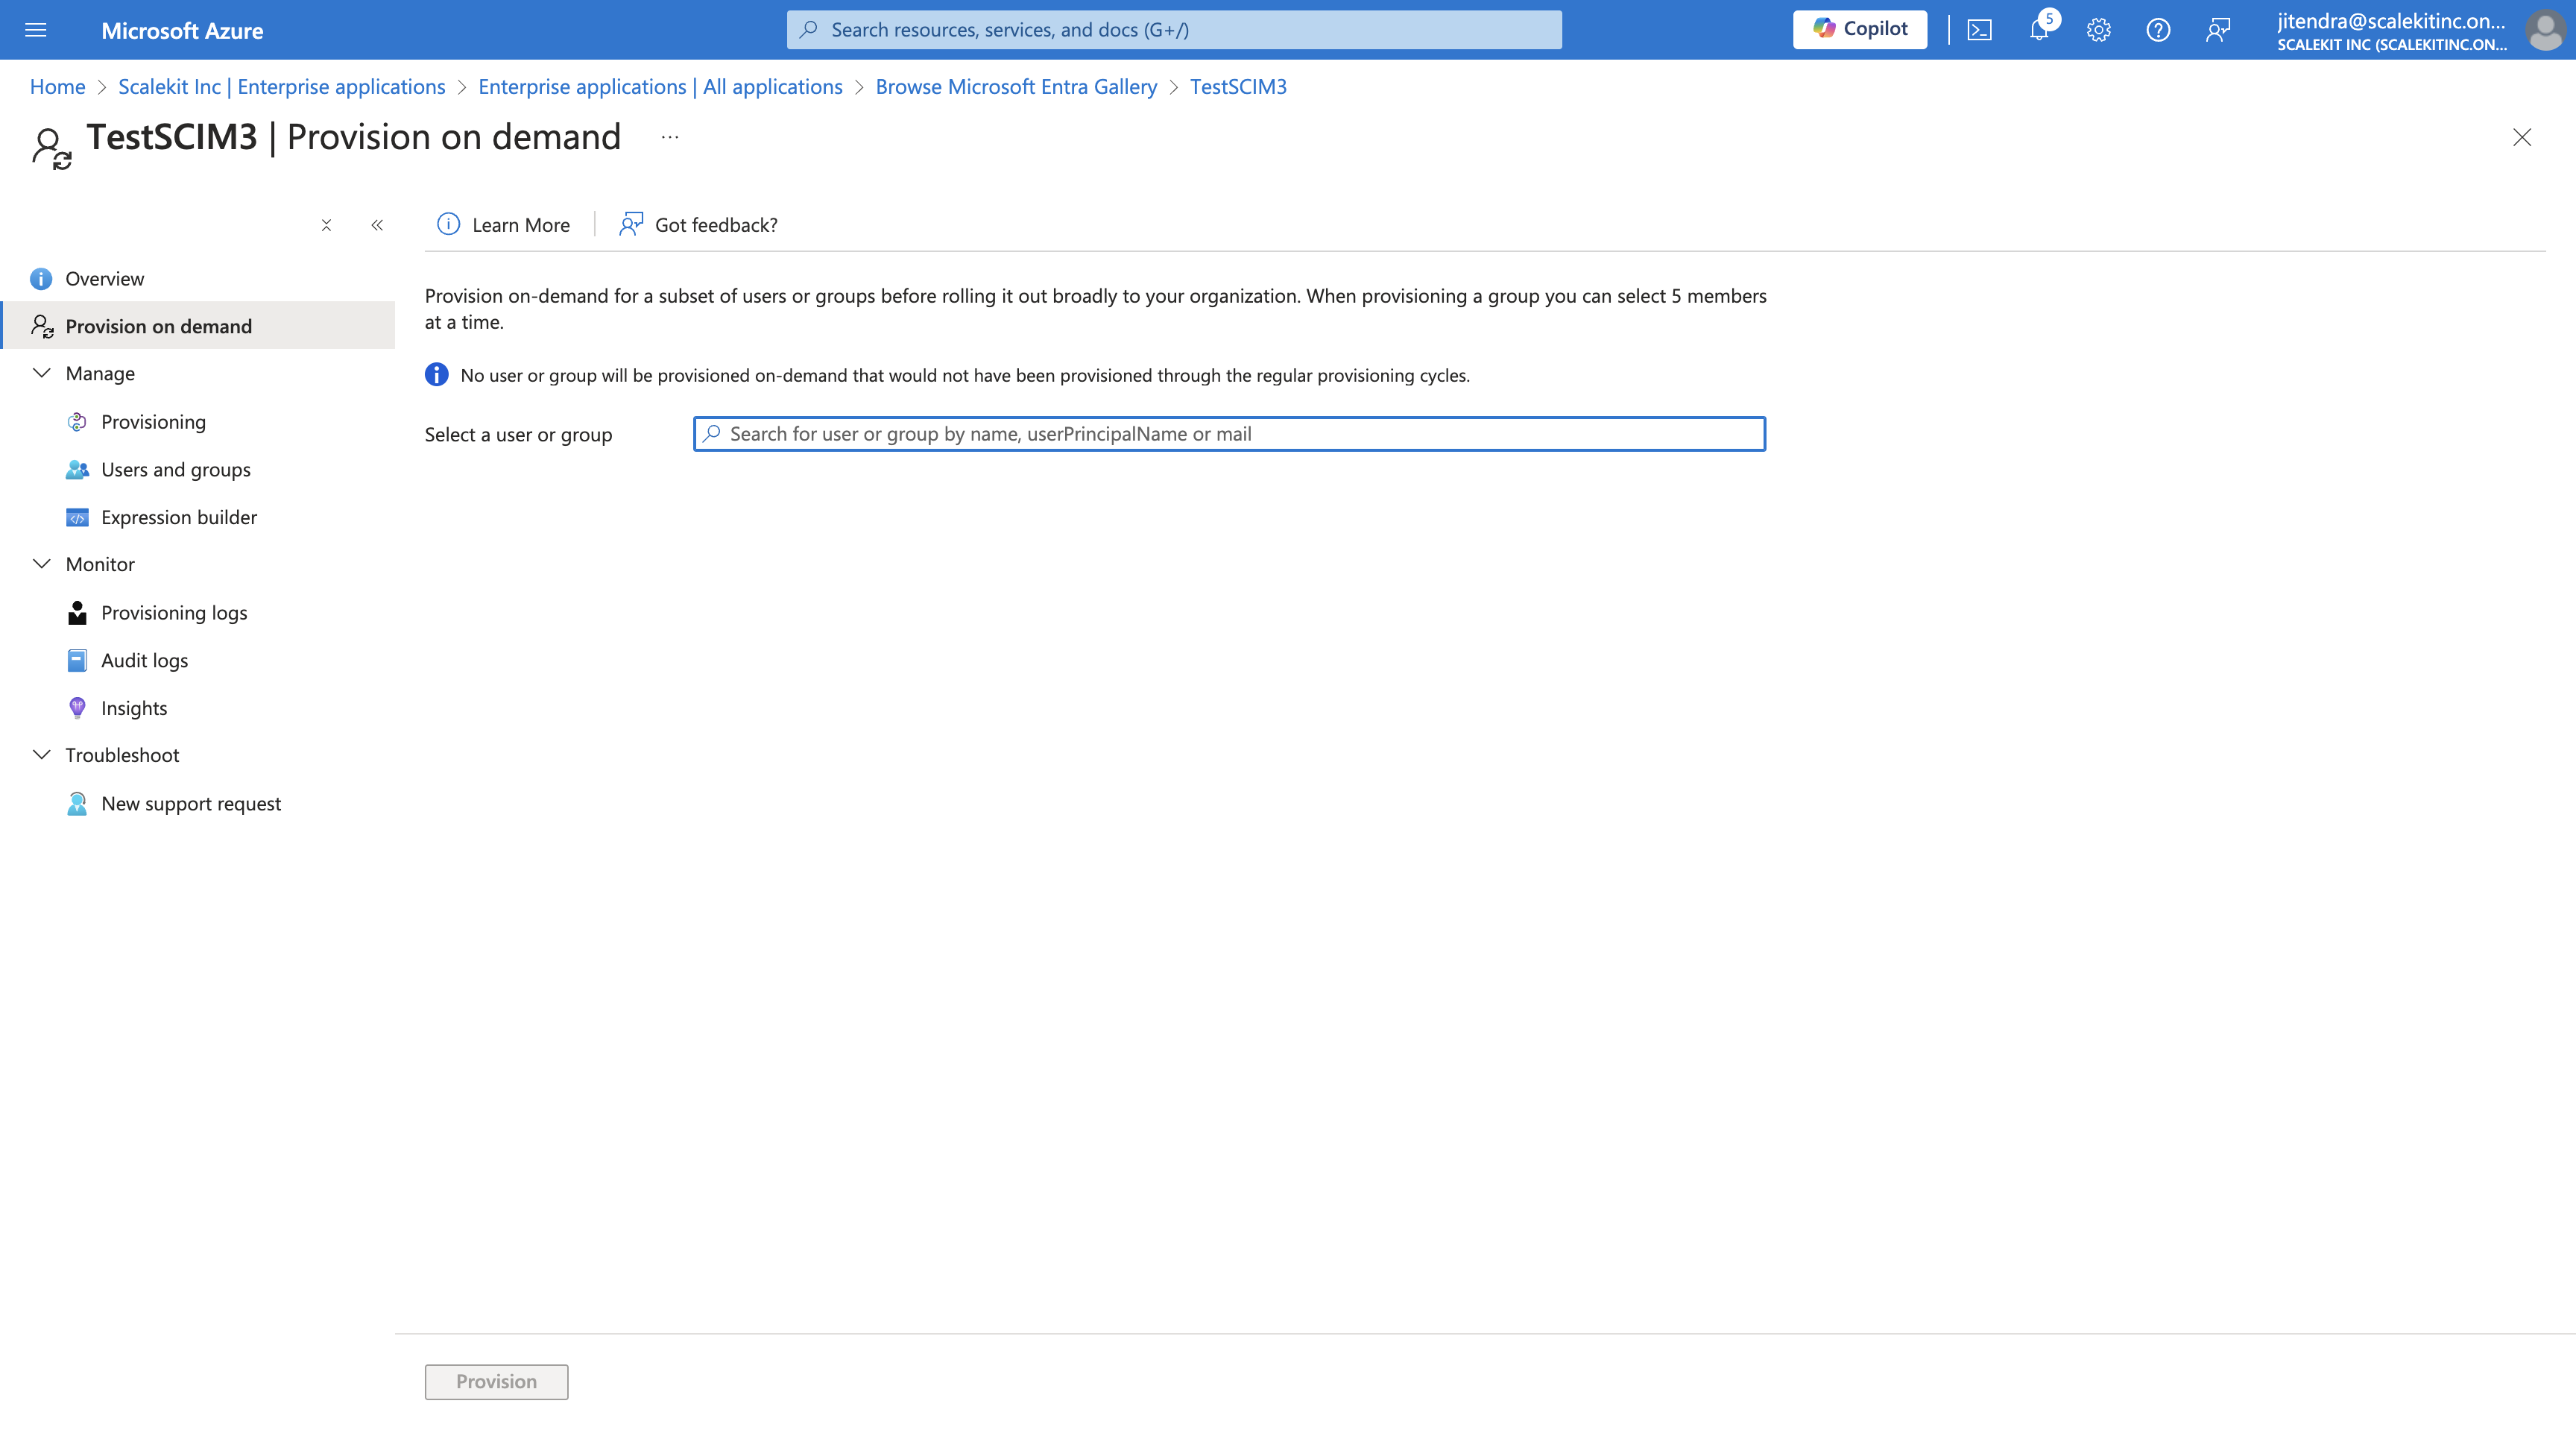Click the Users and groups icon
Viewport: 2576px width, 1430px height.
pos(77,469)
